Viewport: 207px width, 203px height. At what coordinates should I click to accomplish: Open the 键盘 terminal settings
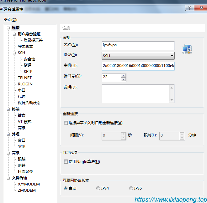tap(22, 115)
